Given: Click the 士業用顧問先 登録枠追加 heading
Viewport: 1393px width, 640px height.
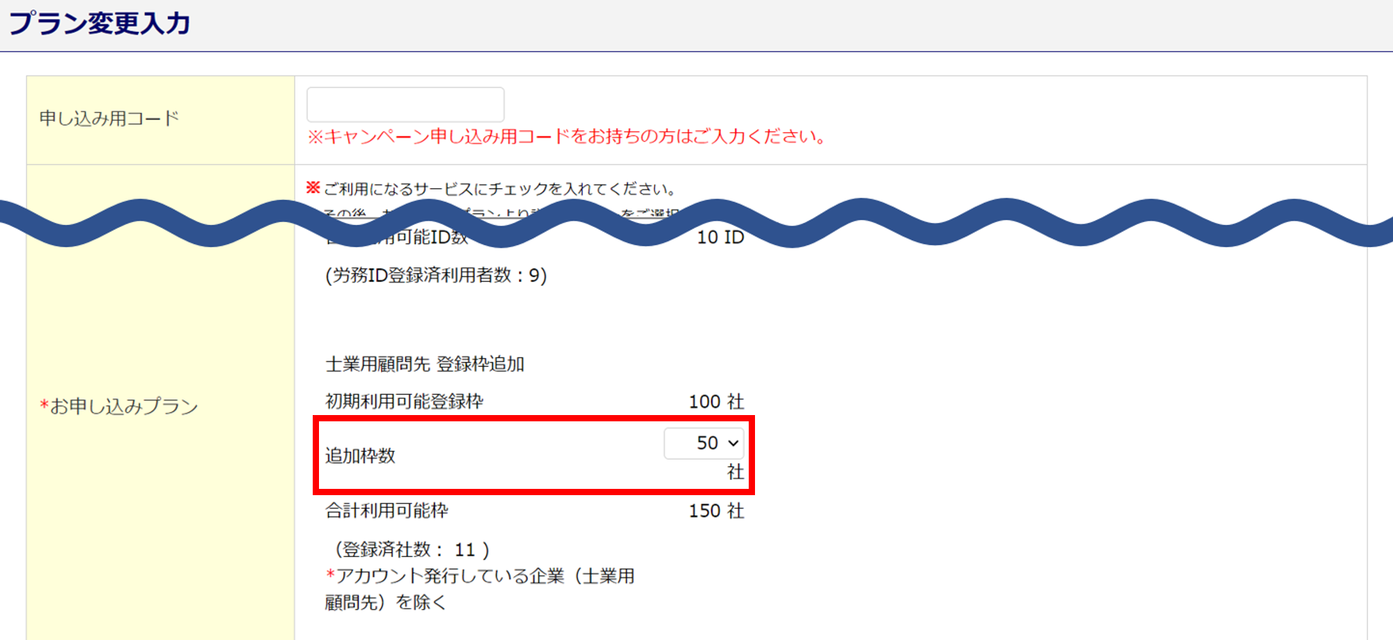Looking at the screenshot, I should pyautogui.click(x=425, y=364).
